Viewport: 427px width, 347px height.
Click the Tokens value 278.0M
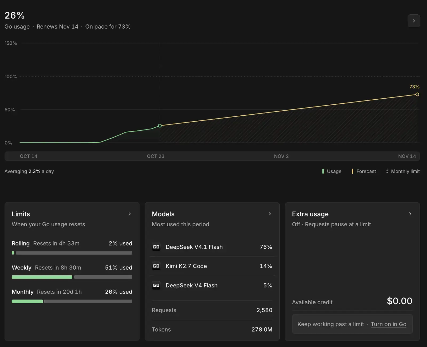[x=262, y=329]
